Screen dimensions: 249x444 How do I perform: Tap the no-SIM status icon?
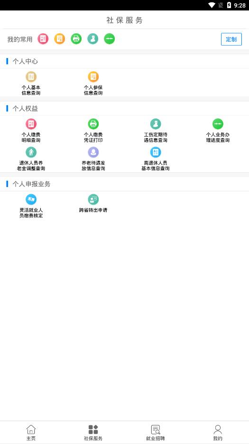click(x=221, y=5)
